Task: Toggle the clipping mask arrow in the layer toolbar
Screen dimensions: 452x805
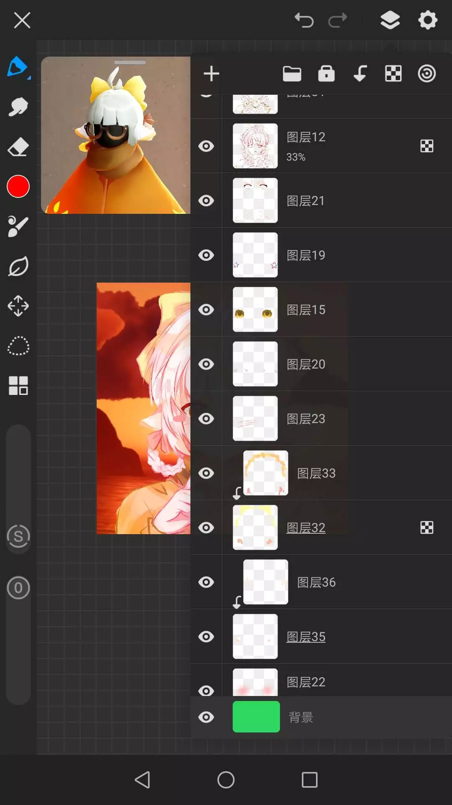Action: [x=360, y=74]
